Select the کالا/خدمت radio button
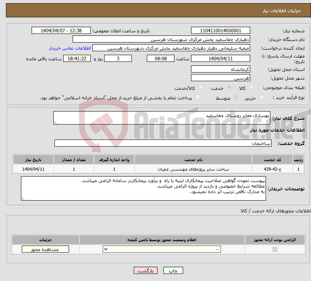The width and height of the screenshot is (311, 281). point(201,87)
